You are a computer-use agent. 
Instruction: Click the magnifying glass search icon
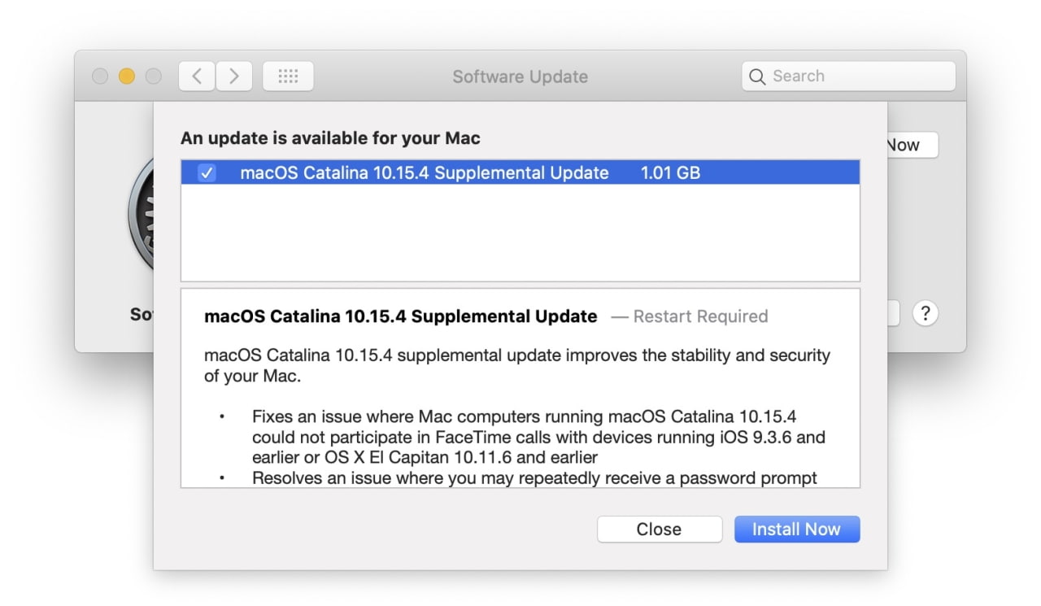click(757, 76)
